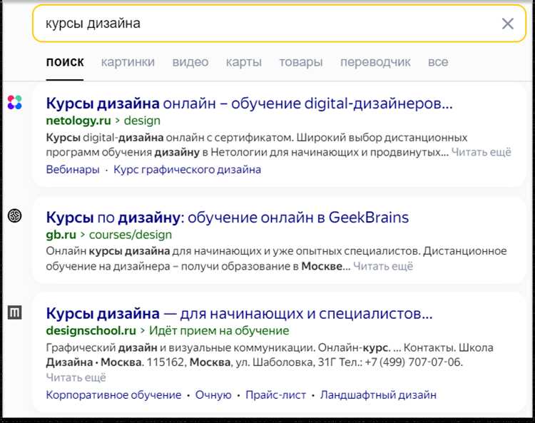
Task: Switch to the «картинки» tab
Action: 128,62
